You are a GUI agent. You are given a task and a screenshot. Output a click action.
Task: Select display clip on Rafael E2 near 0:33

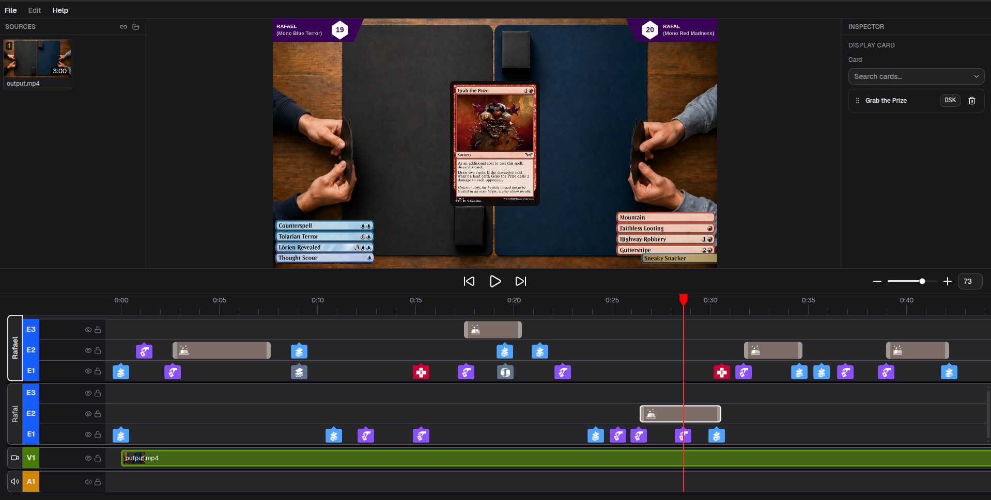[773, 350]
